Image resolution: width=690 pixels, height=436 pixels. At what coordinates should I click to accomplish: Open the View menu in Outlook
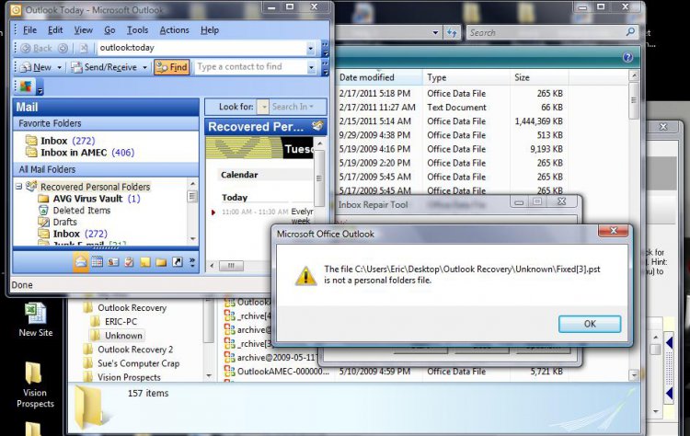pyautogui.click(x=83, y=30)
